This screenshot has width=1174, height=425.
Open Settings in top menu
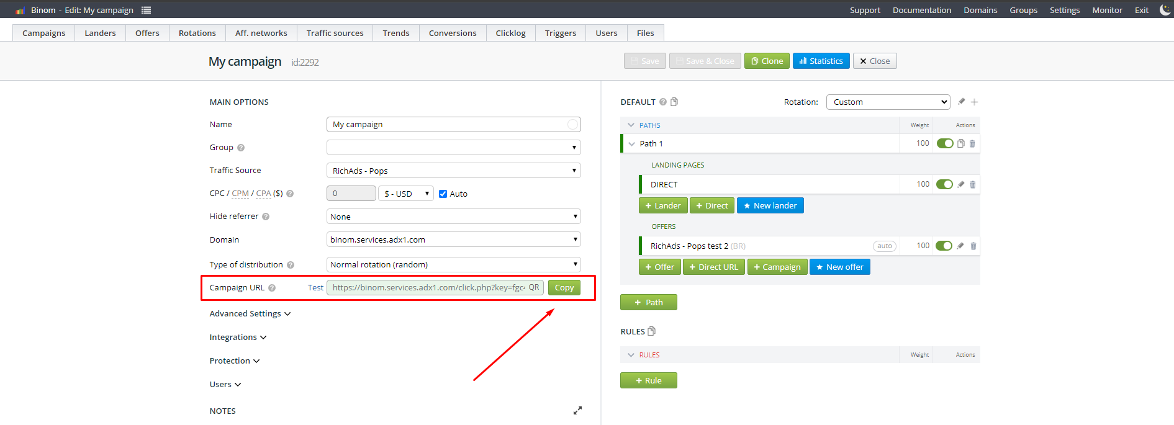(1065, 10)
